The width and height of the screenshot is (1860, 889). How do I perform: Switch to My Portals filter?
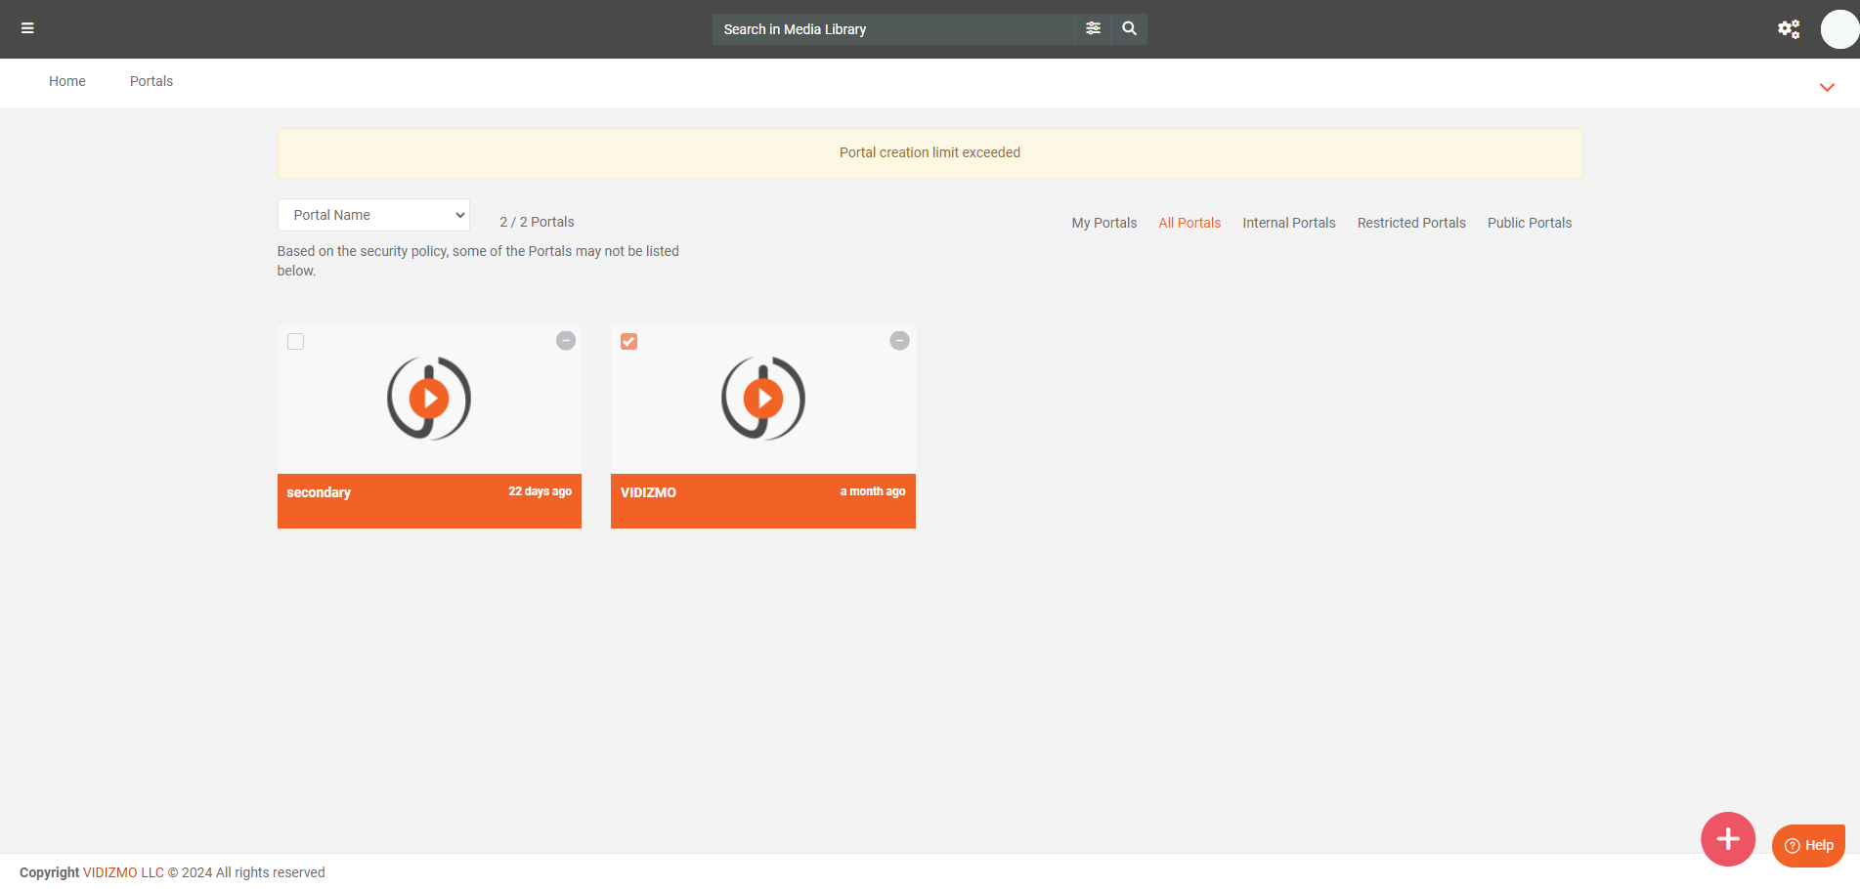coord(1104,223)
